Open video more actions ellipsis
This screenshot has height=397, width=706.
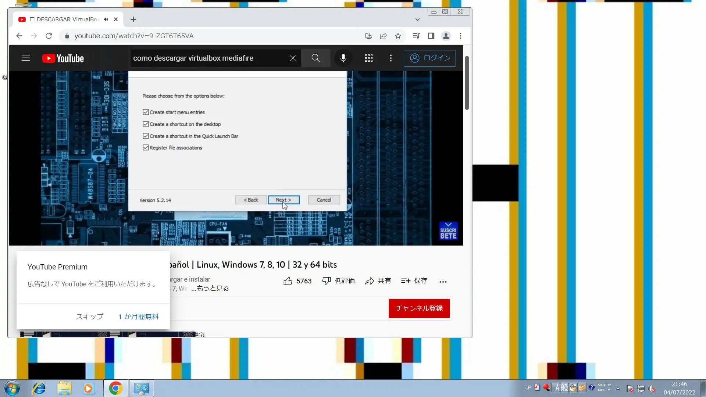[x=443, y=282]
